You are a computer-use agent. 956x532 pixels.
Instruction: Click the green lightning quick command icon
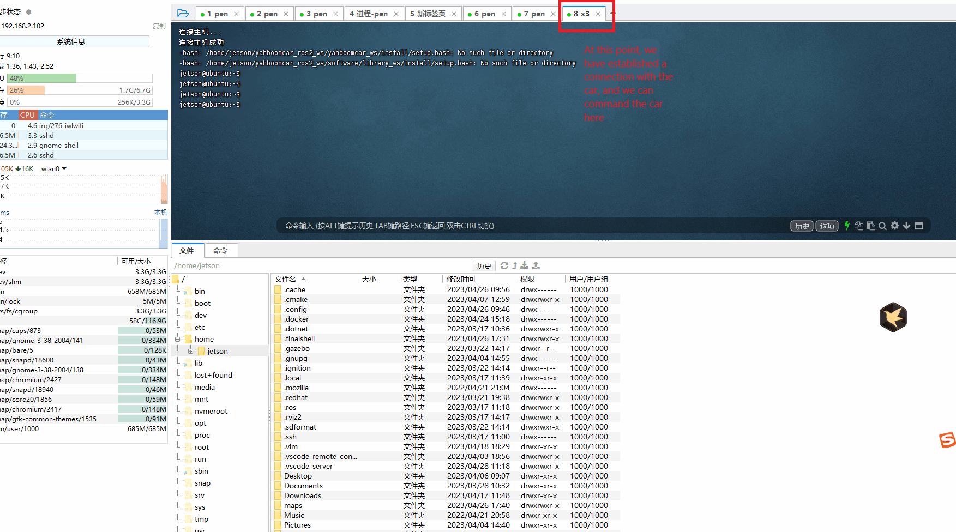(846, 226)
